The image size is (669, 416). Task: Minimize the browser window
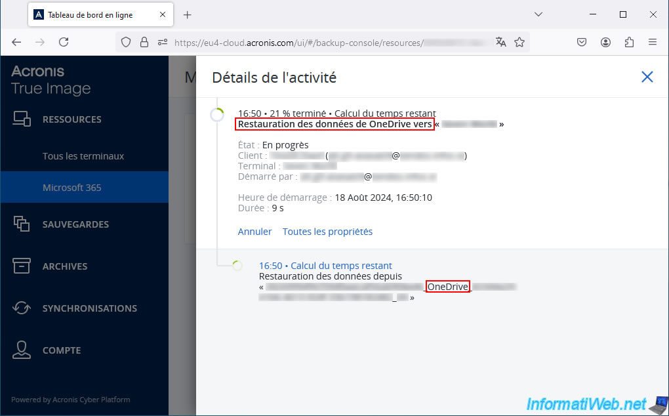coord(593,14)
